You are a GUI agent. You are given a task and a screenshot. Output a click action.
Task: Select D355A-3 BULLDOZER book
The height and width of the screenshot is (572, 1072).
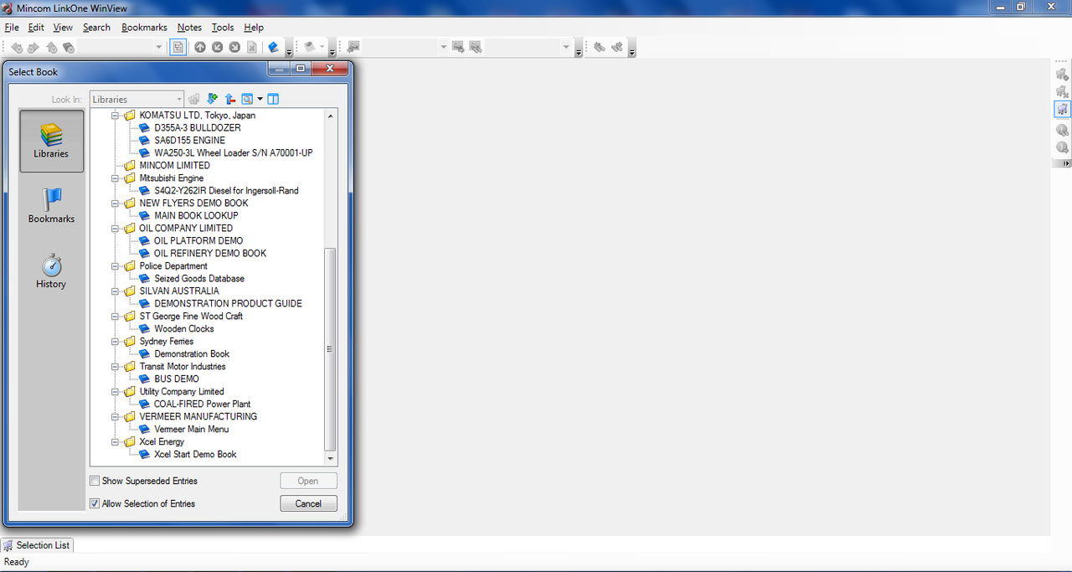pos(198,128)
